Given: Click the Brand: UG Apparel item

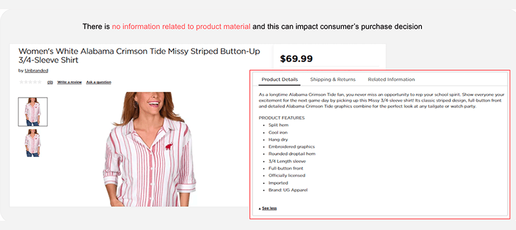Looking at the screenshot, I should [x=288, y=190].
